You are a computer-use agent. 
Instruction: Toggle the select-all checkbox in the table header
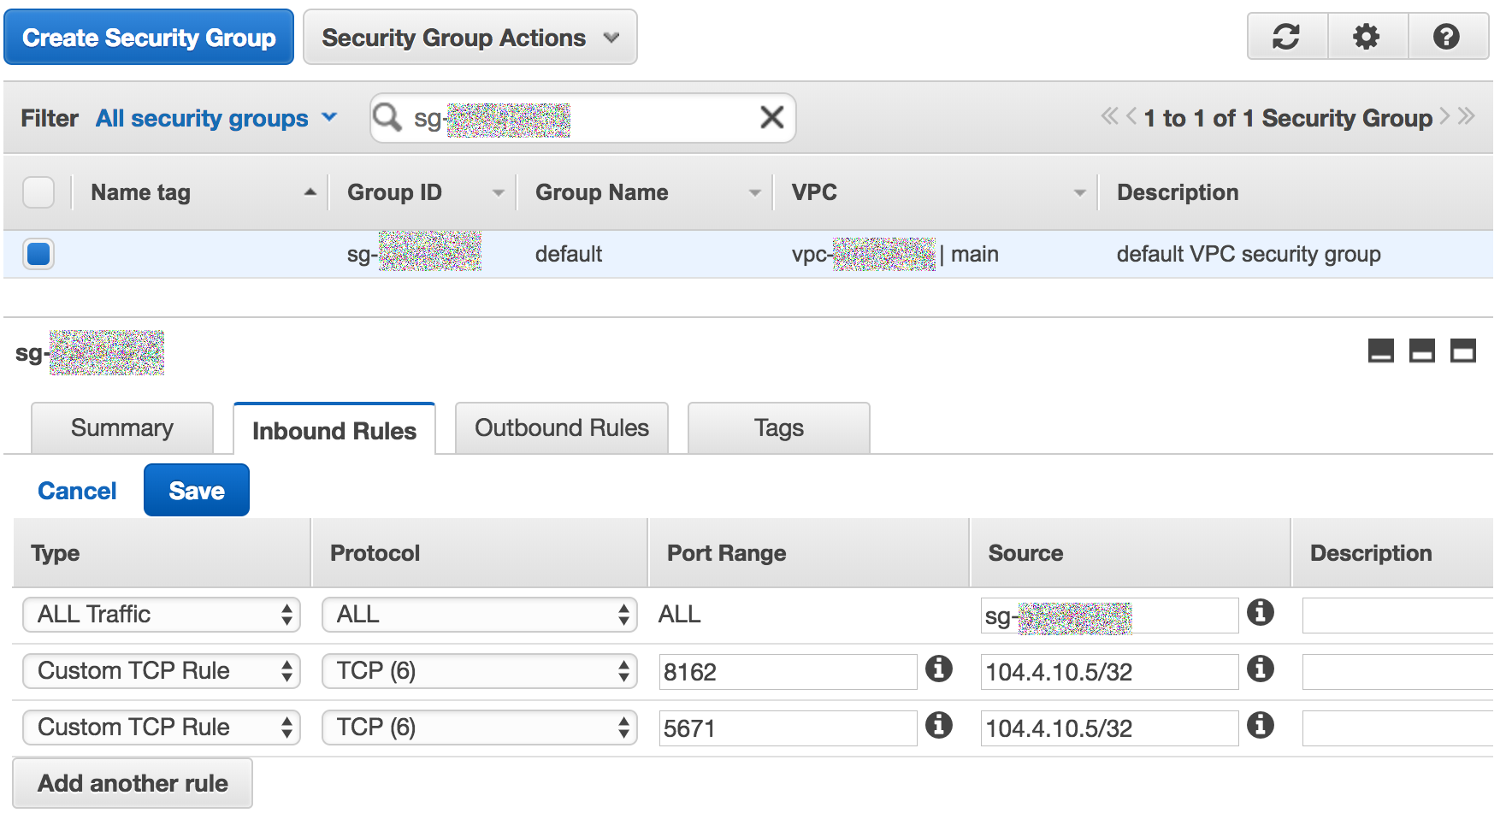38,192
